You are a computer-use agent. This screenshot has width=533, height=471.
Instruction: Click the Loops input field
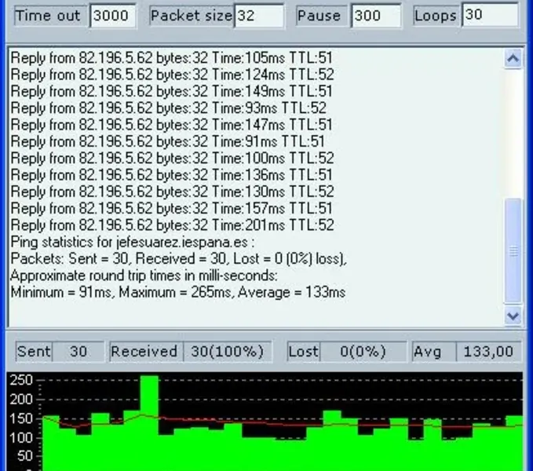(490, 15)
